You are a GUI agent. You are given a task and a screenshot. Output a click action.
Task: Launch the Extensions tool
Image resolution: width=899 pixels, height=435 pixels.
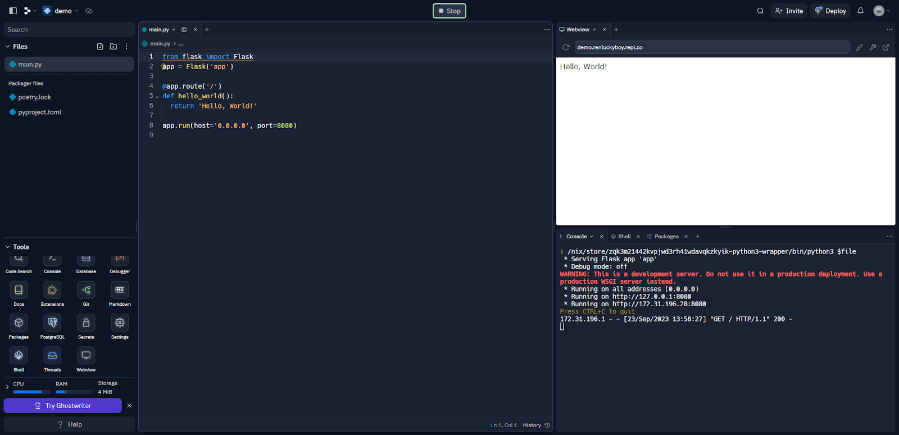click(x=52, y=290)
